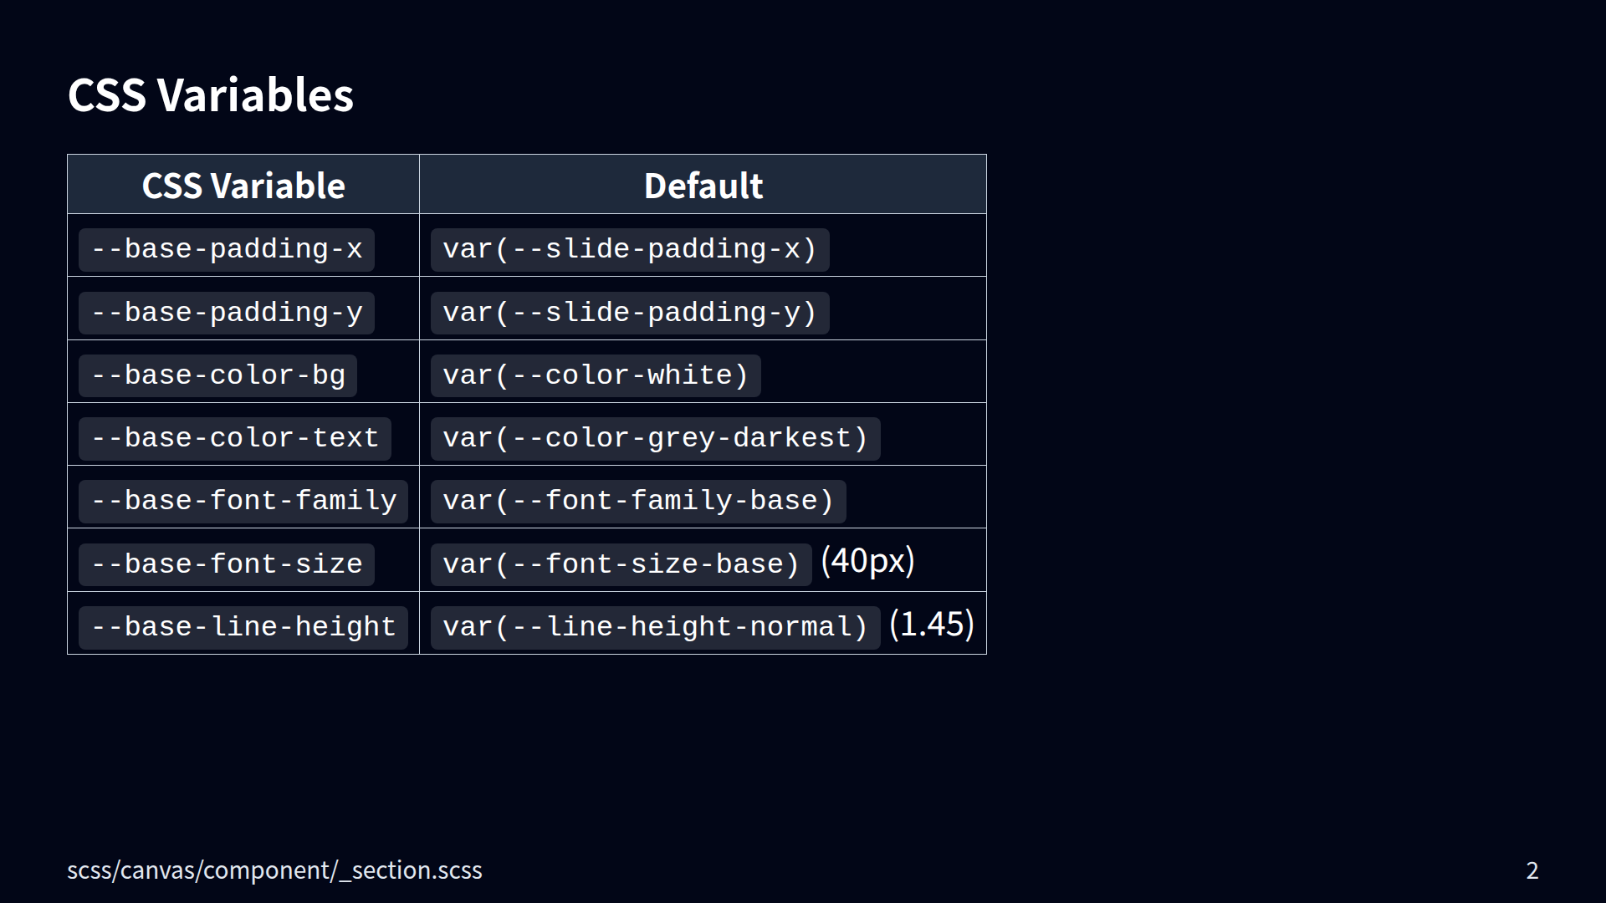Select the var(--font-size-base) code value

(621, 564)
